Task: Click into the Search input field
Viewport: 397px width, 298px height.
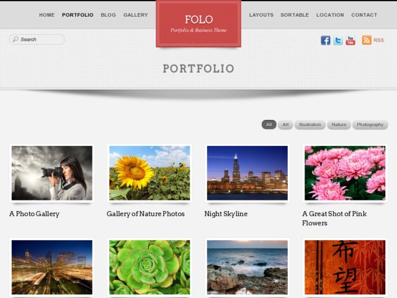Action: click(37, 39)
